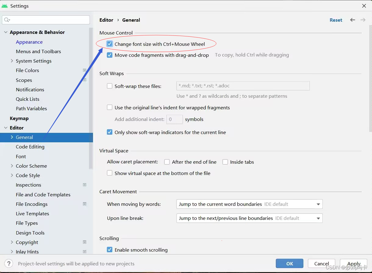Screen dimensions: 372x273
Task: Expand the Copyright node
Action: [12, 242]
